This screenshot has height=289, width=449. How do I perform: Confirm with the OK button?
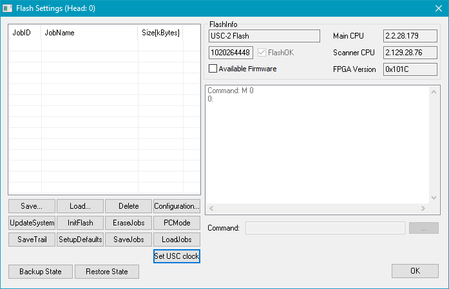point(415,271)
